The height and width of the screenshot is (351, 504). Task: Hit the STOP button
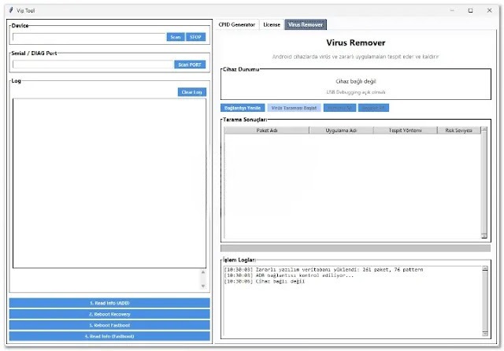[195, 37]
